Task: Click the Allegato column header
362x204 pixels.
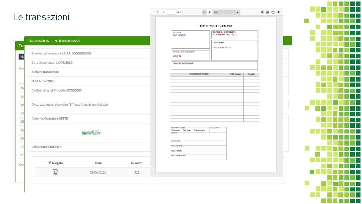Action: point(55,163)
